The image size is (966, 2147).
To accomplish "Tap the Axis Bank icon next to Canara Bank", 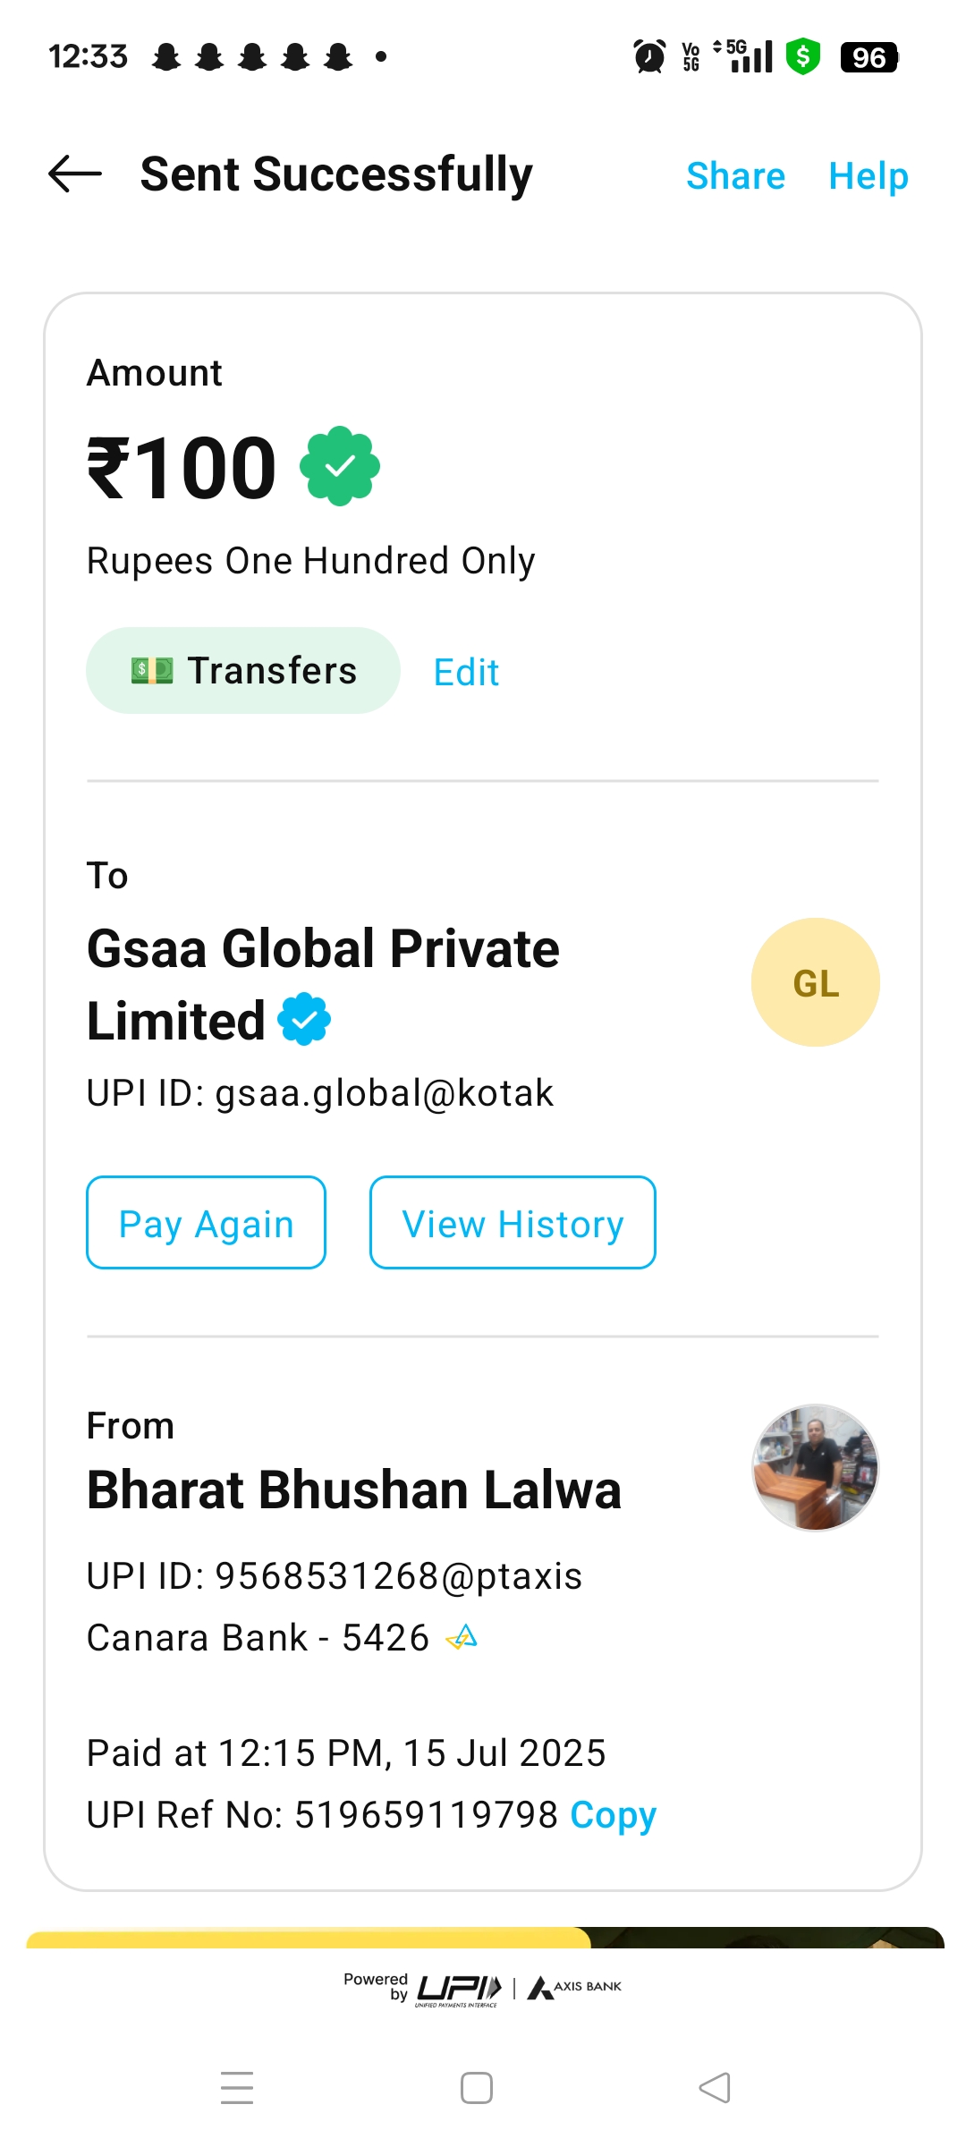I will (462, 1638).
